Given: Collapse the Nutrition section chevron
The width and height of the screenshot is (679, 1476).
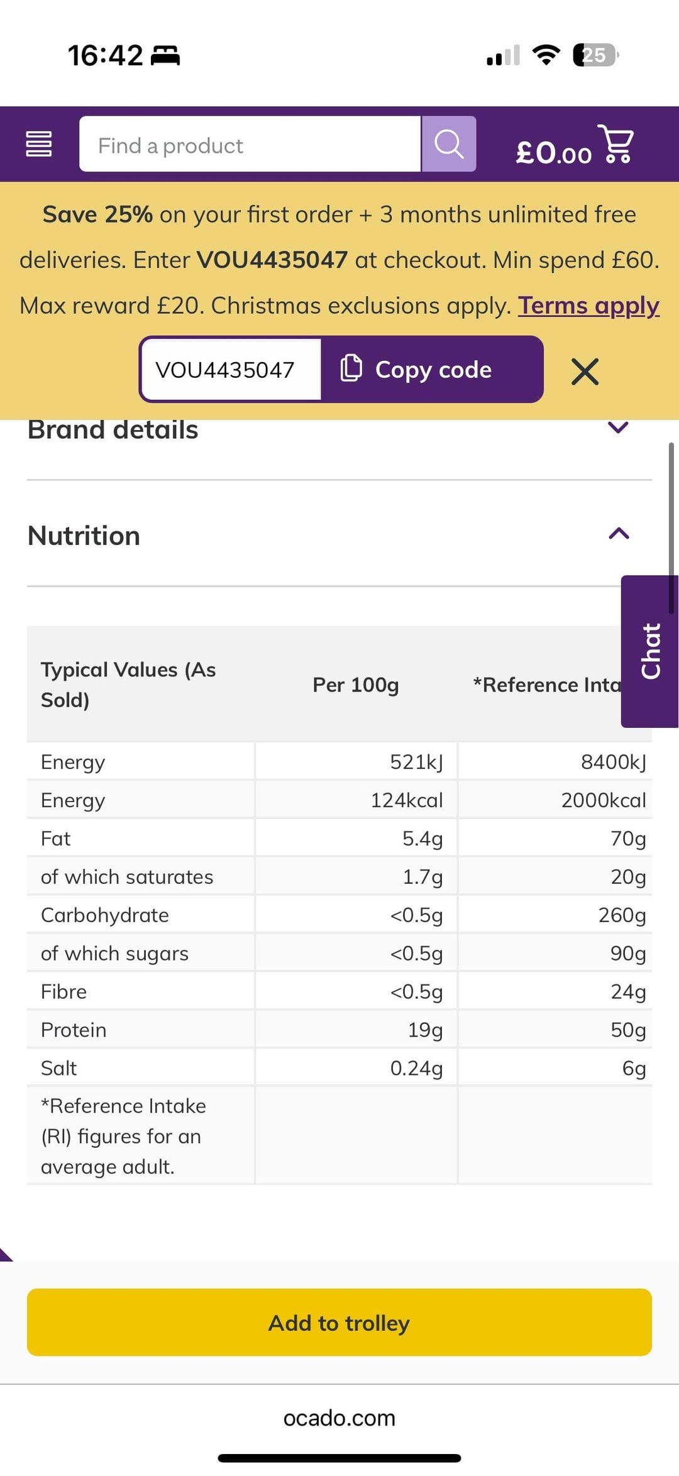Looking at the screenshot, I should [x=619, y=534].
